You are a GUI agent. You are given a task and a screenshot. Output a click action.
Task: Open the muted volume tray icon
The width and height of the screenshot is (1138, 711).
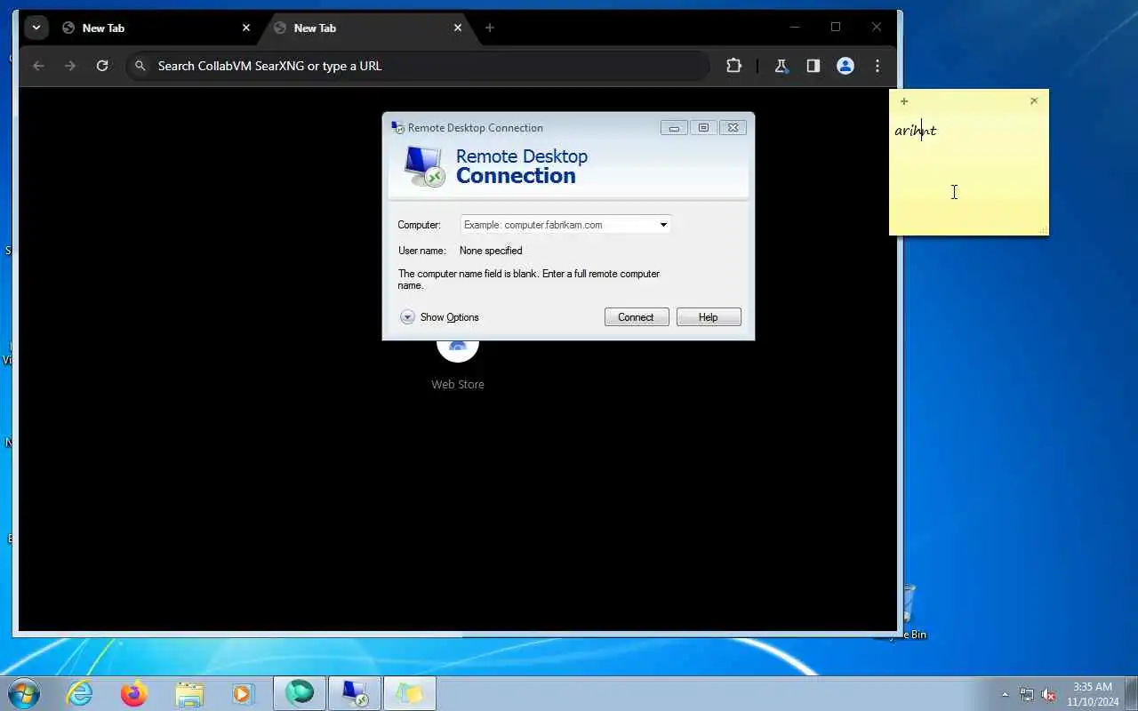click(x=1049, y=694)
